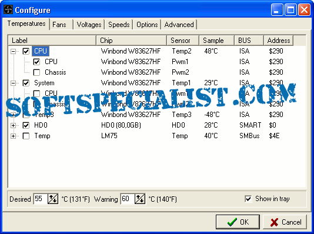Viewport: 314px width, 234px height.
Task: Click the red X Cancel button
Action: 285,222
